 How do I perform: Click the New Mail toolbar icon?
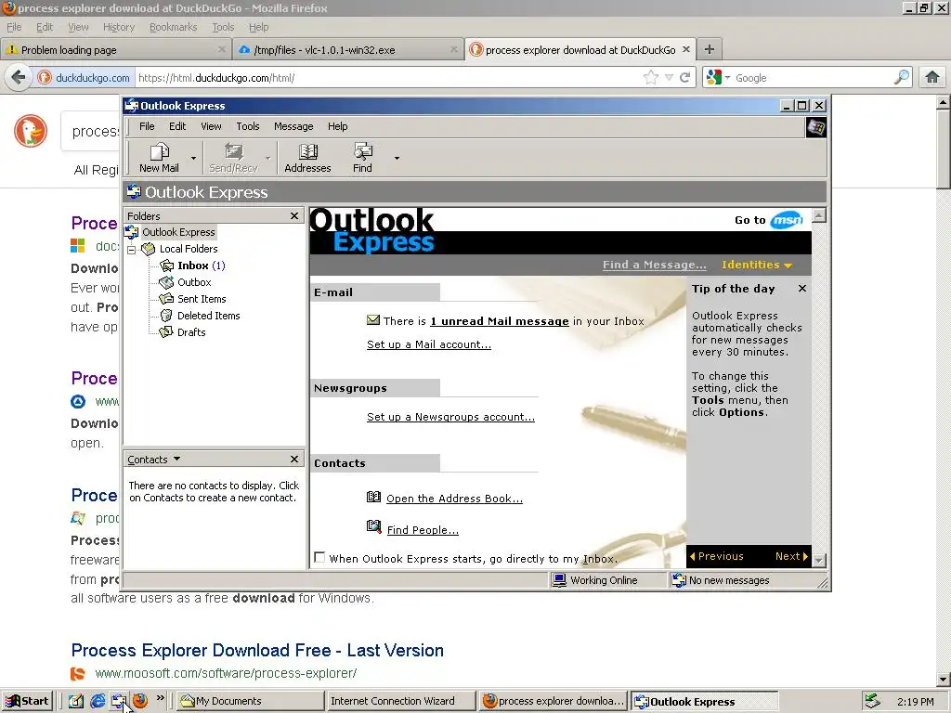159,151
